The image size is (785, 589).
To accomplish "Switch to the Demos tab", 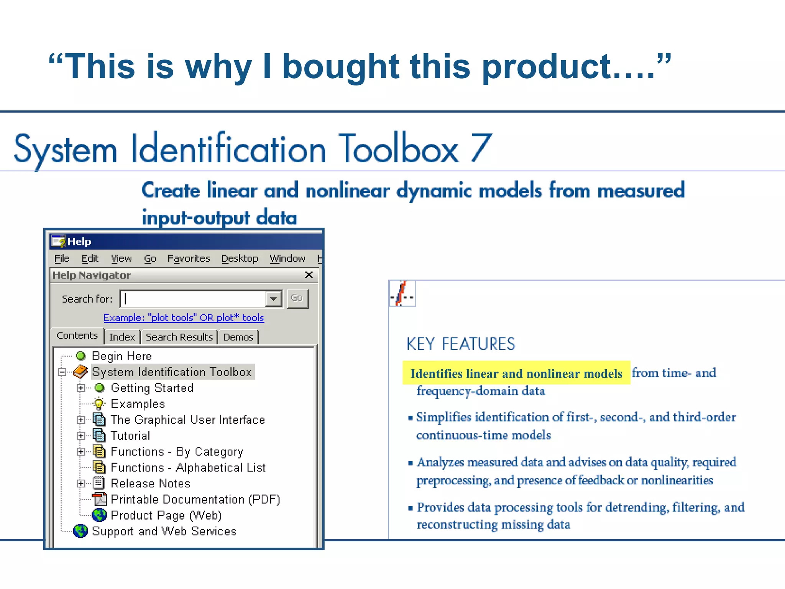I will pyautogui.click(x=238, y=337).
